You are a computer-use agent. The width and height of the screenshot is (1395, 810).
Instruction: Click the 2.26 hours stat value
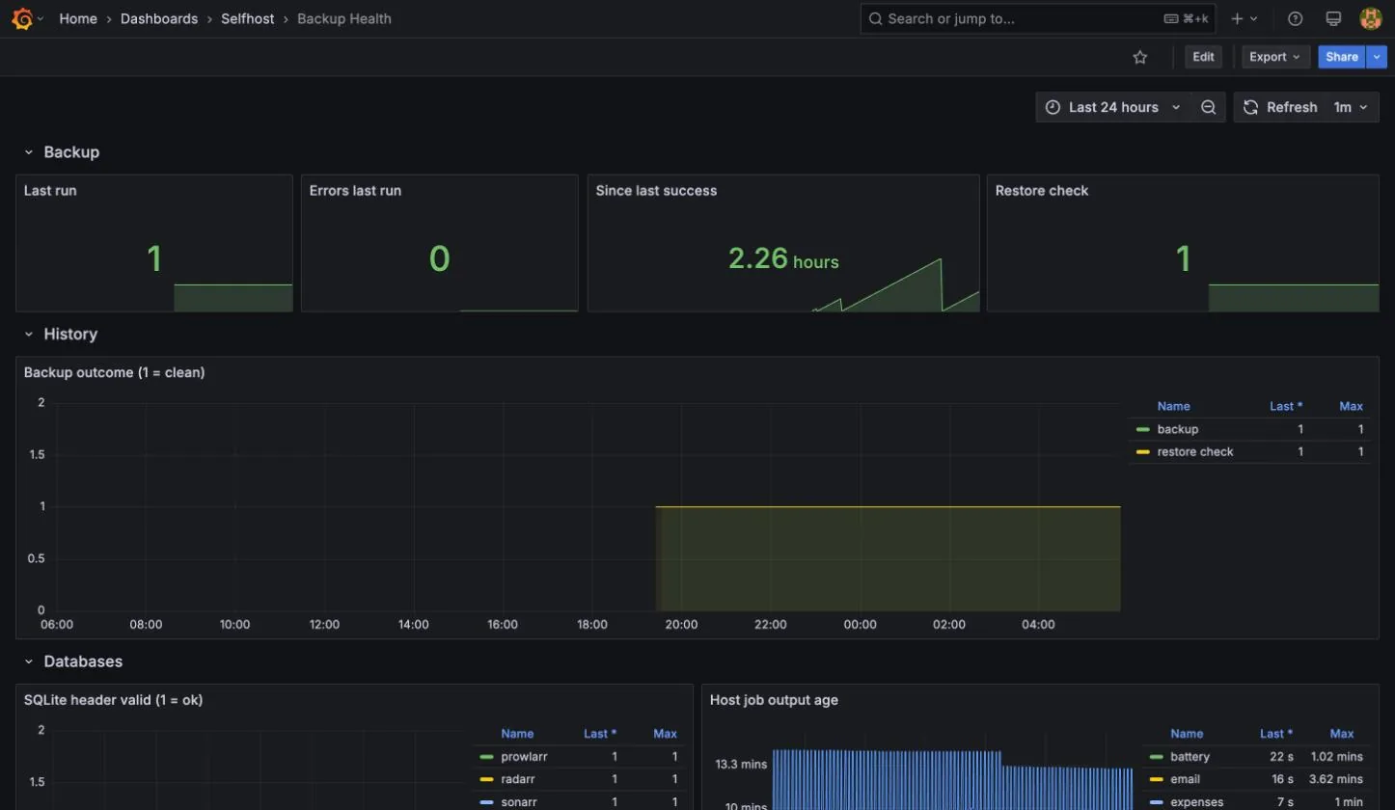click(783, 258)
